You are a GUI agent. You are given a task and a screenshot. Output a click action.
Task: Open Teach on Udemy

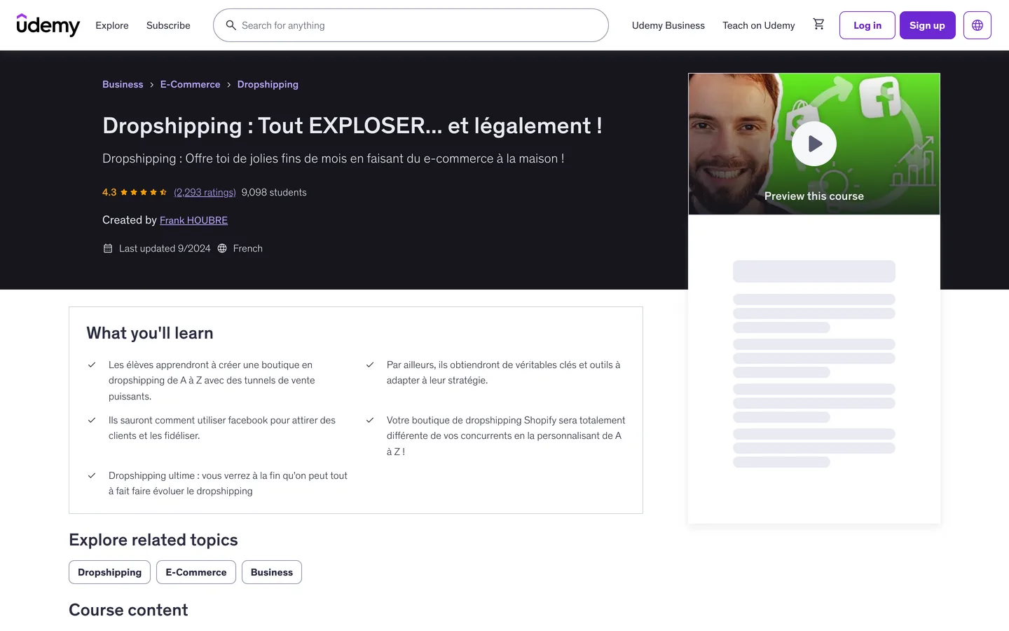[x=759, y=25]
